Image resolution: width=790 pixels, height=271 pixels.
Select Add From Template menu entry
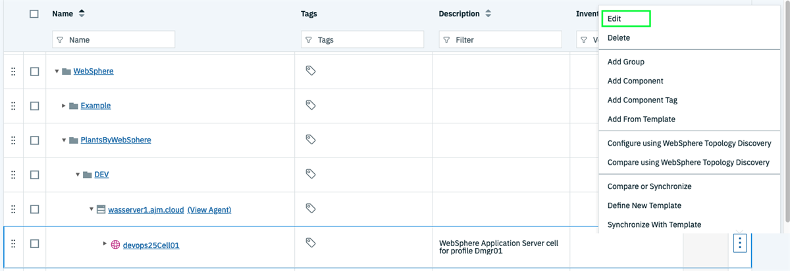pos(641,119)
